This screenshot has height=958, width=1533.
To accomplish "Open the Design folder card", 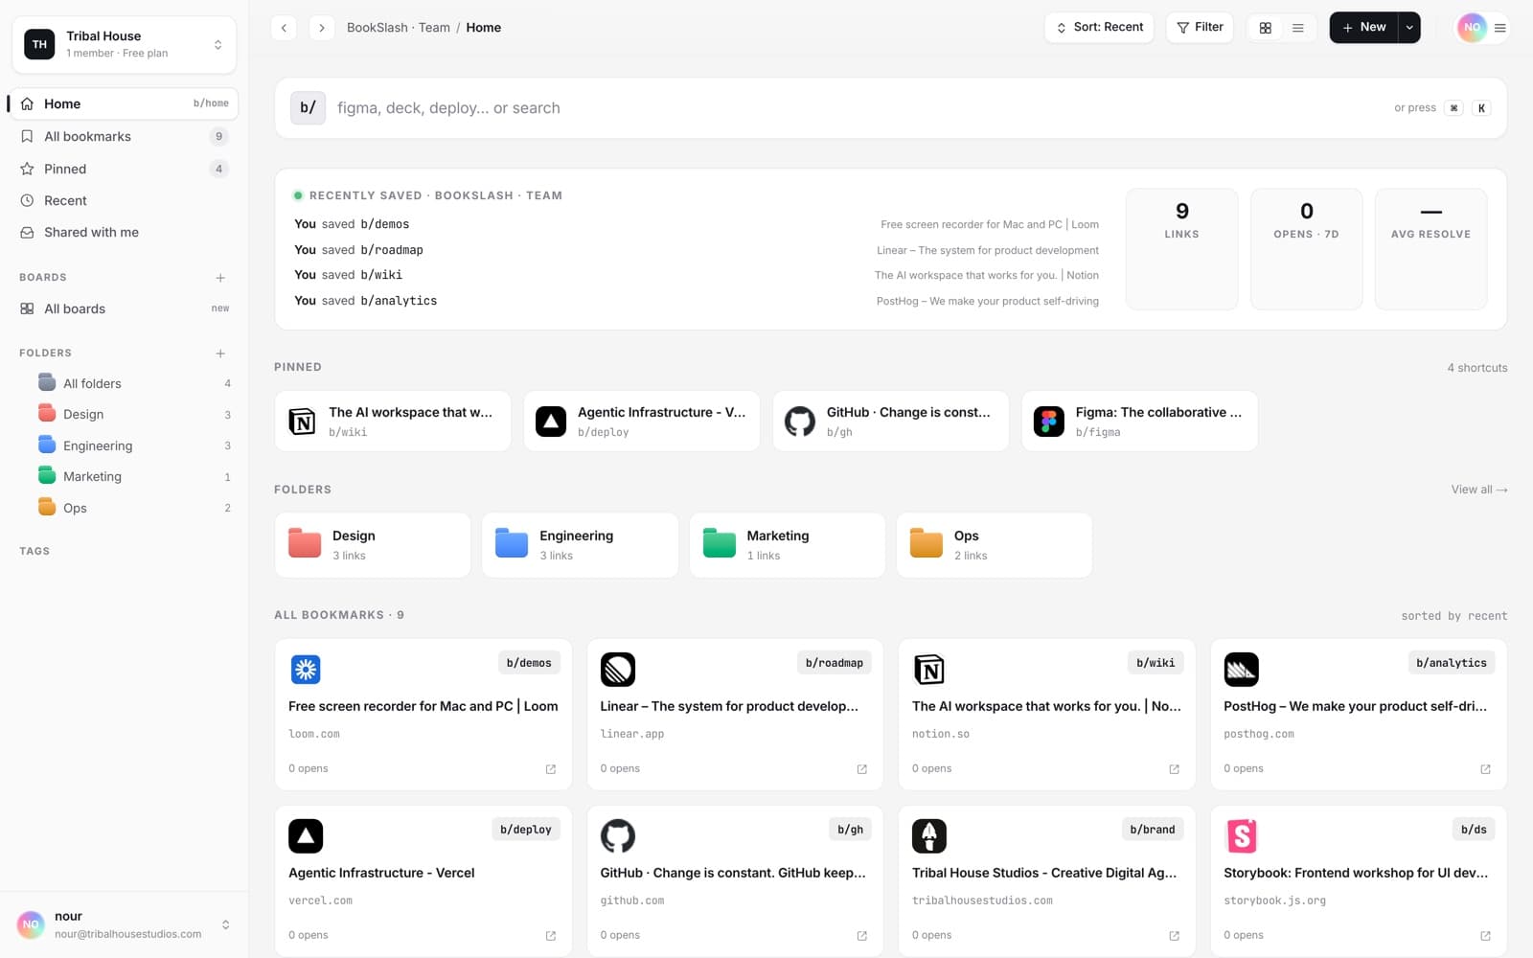I will [373, 545].
